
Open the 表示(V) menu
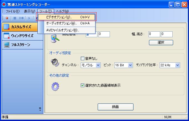29,11
